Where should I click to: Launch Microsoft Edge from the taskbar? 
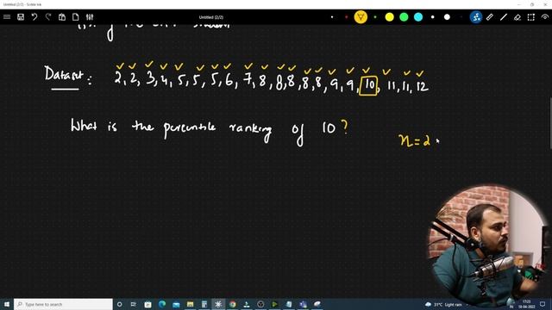tap(162, 304)
